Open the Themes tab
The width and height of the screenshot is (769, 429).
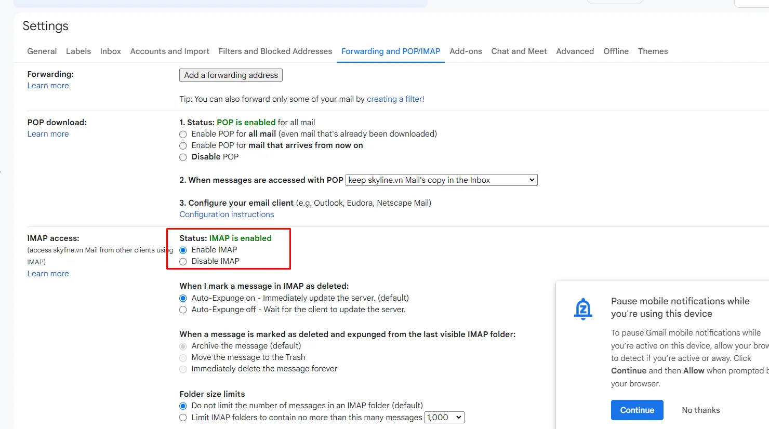[653, 51]
